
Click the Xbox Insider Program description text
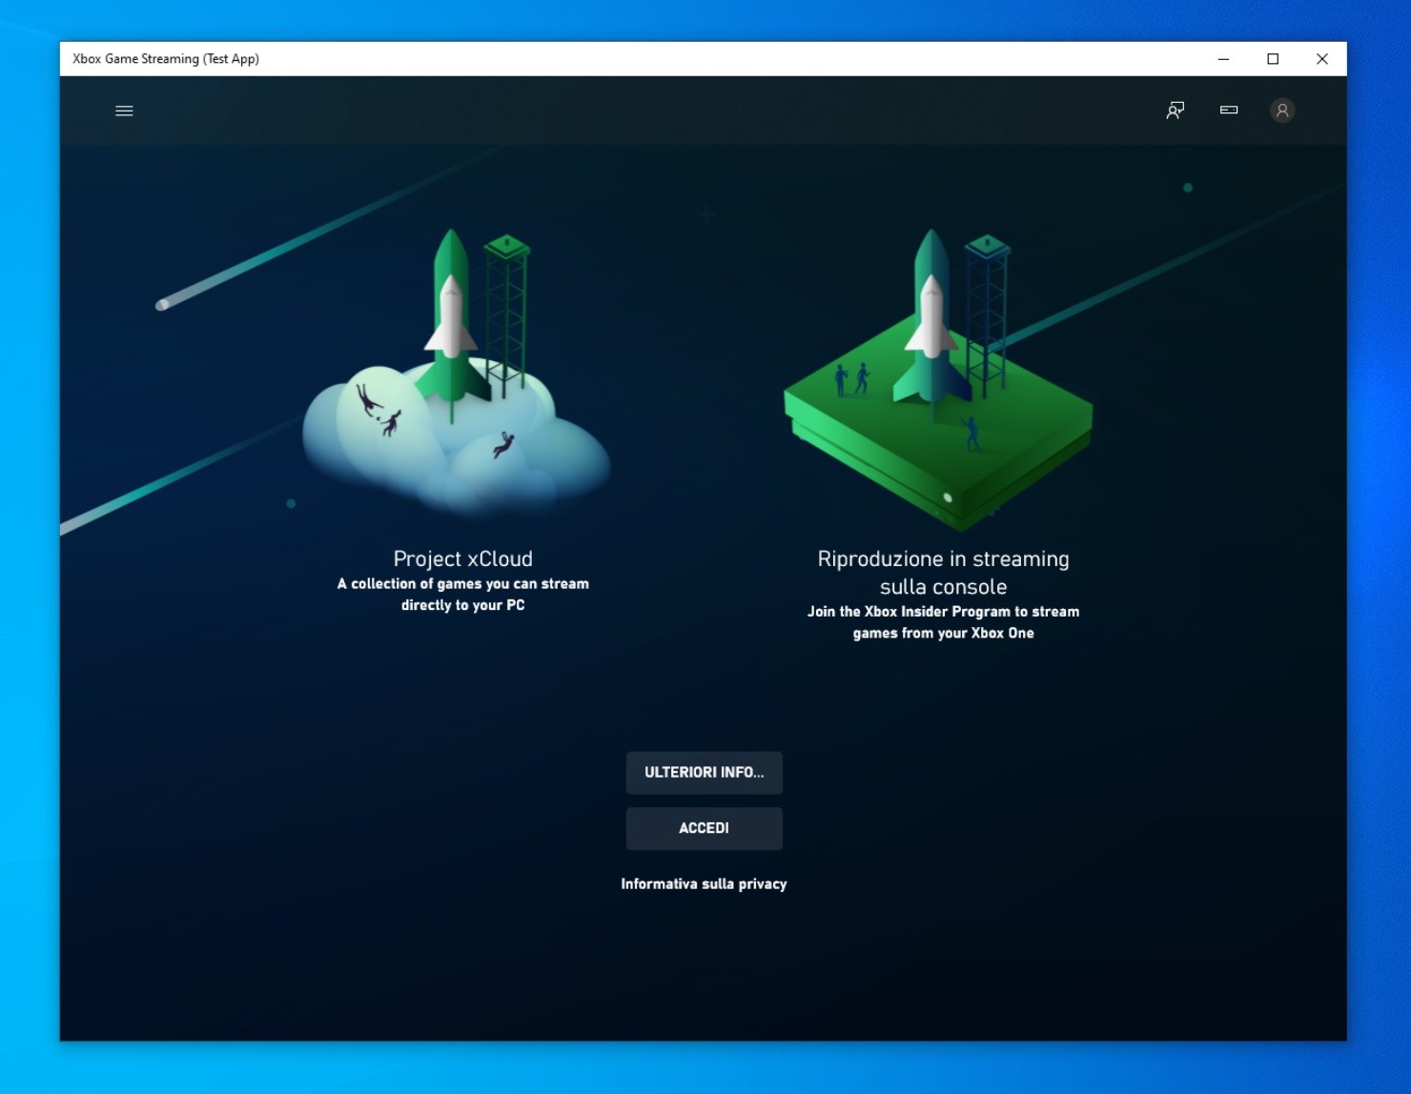(943, 621)
